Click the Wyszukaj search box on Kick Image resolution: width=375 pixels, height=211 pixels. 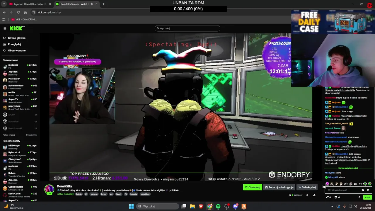pyautogui.click(x=187, y=28)
